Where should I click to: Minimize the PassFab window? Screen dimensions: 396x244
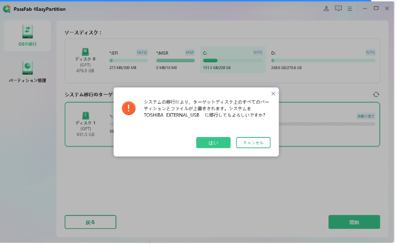pos(365,9)
